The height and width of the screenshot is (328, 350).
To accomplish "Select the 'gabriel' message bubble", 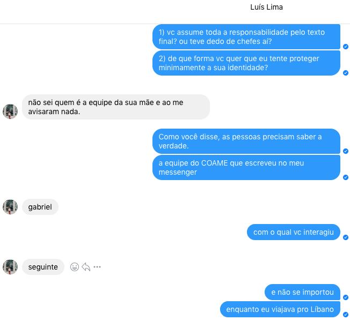I will (40, 207).
